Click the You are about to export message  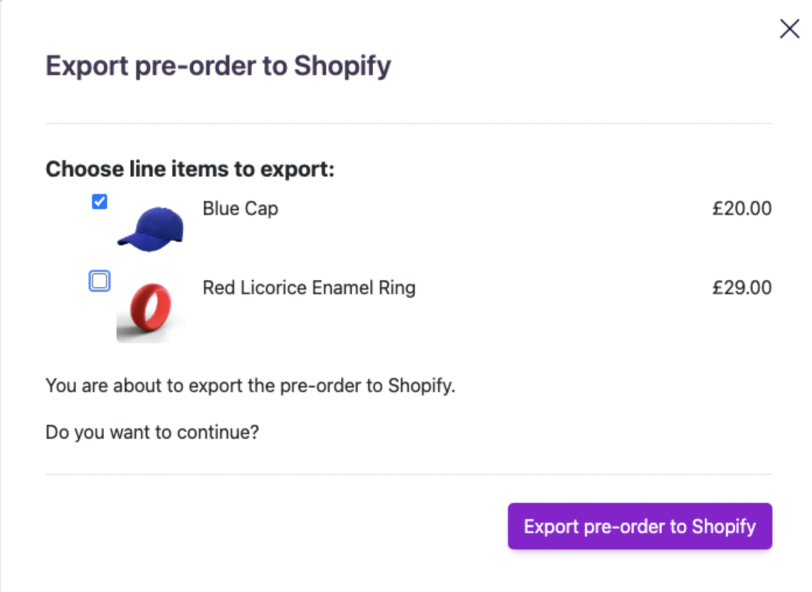250,386
